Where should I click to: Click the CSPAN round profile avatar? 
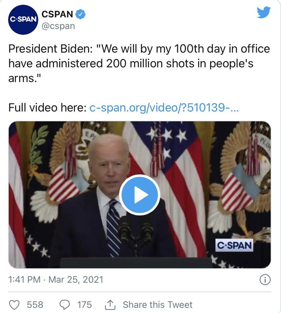23,20
